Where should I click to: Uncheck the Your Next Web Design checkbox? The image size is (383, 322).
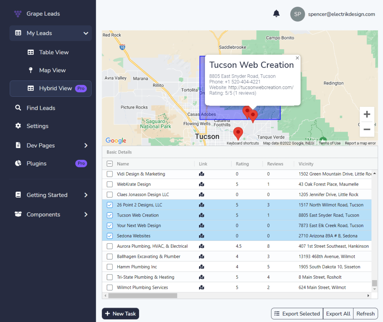(x=110, y=225)
